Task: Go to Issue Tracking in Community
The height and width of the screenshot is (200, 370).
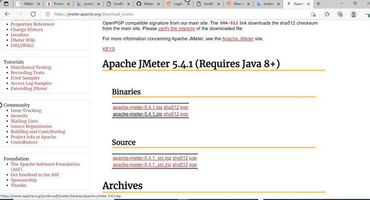Action: (x=26, y=111)
